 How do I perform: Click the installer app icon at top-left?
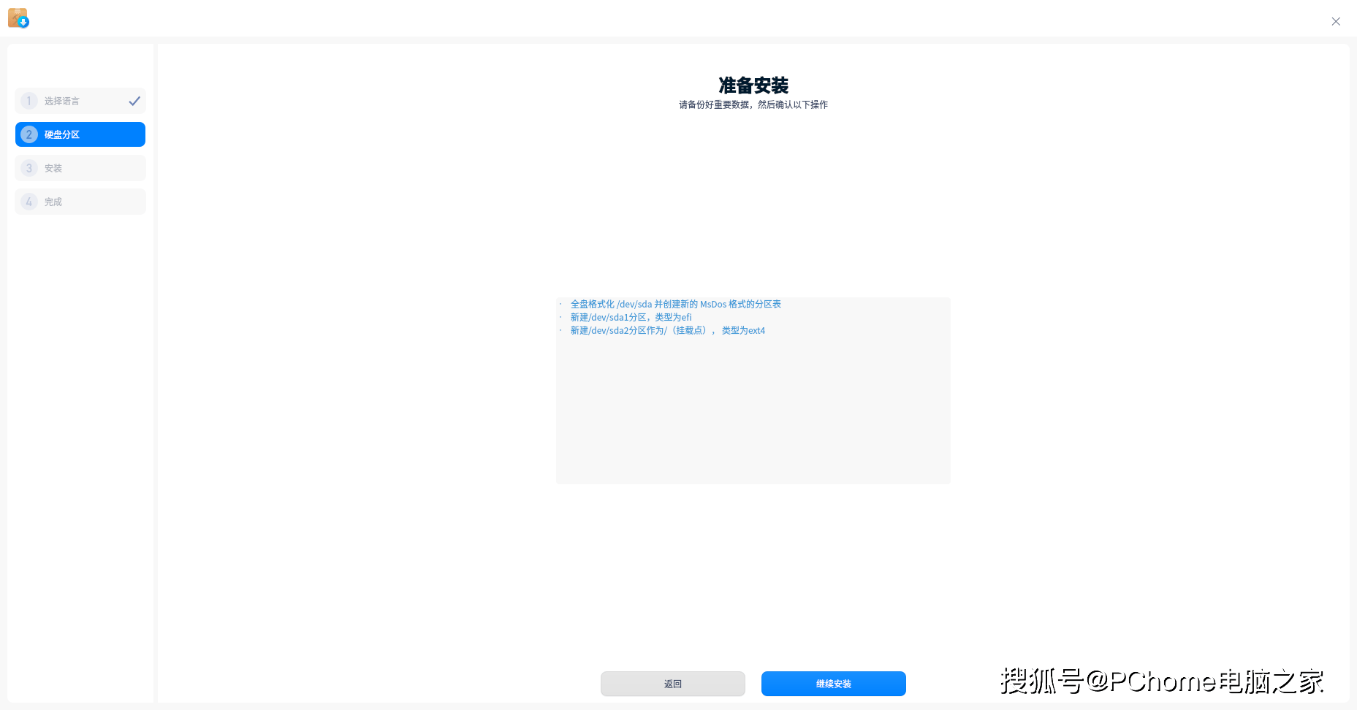coord(18,18)
